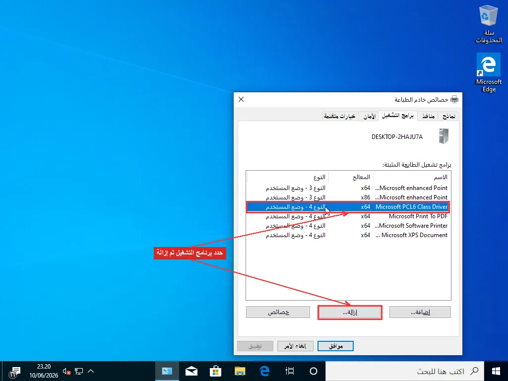Click the search magnifier icon in taskbar
Image resolution: width=508 pixels, height=381 pixels.
(474, 371)
